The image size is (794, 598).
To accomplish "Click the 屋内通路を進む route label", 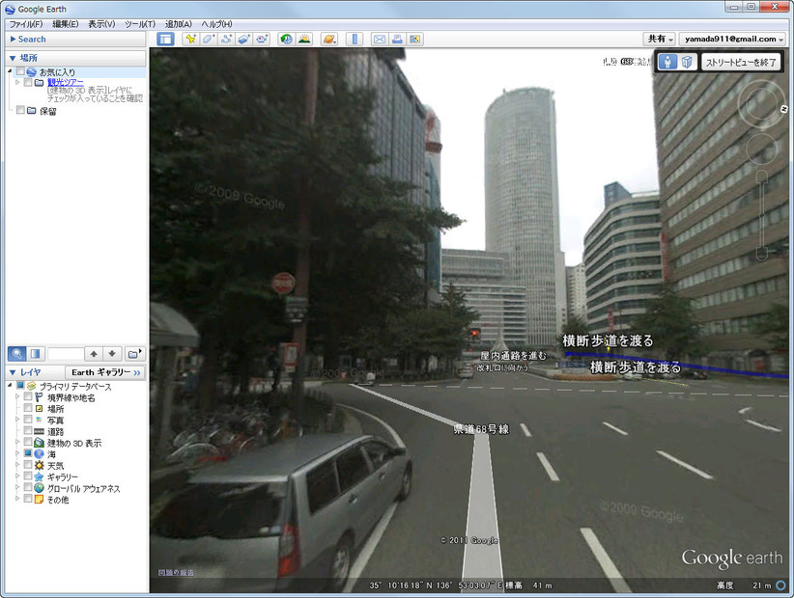I will coord(514,356).
